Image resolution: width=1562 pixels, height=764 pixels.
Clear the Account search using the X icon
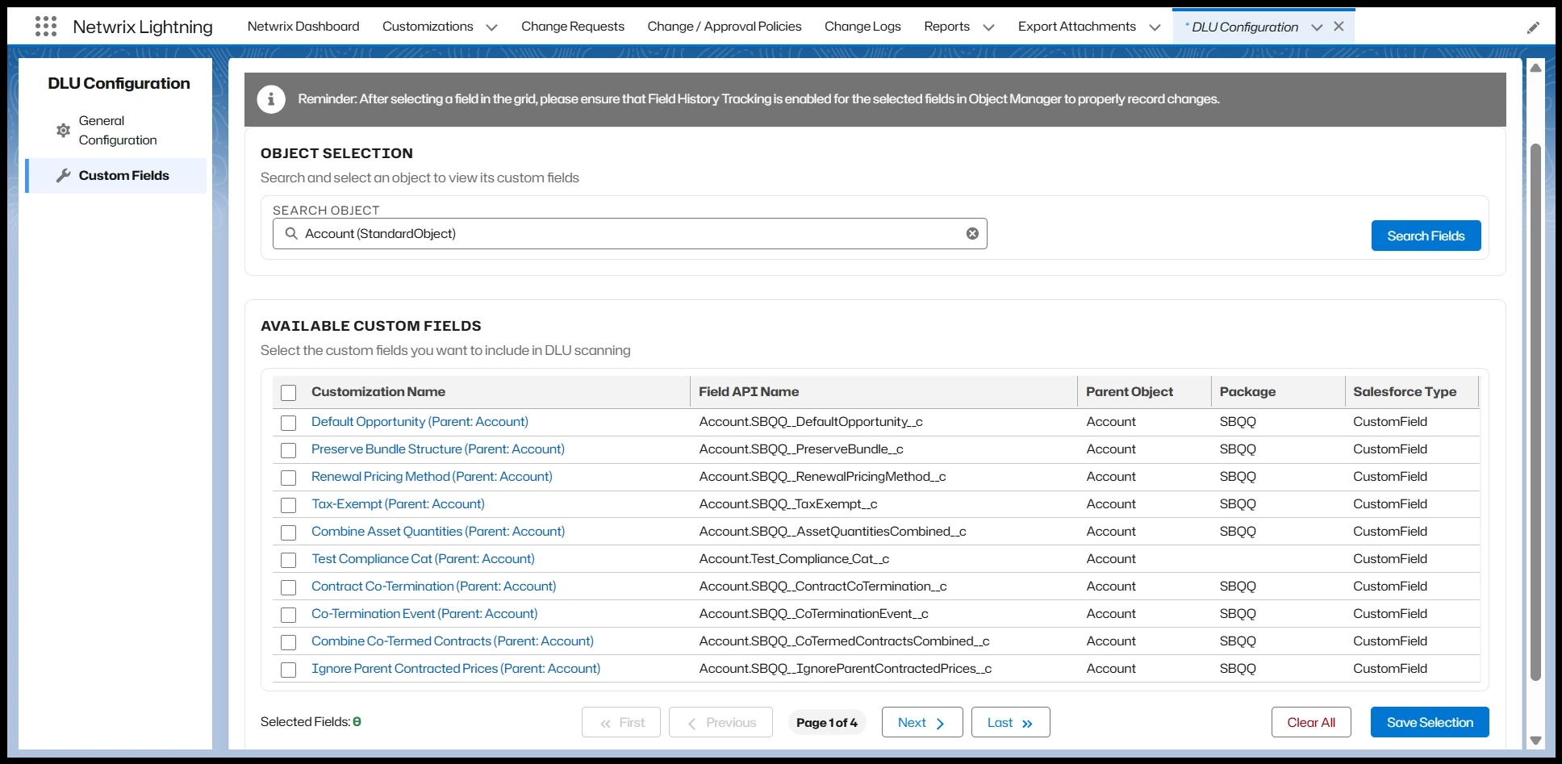(972, 233)
